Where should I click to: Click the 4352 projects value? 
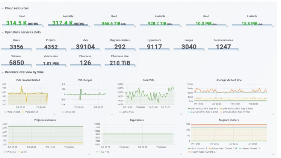click(x=51, y=47)
